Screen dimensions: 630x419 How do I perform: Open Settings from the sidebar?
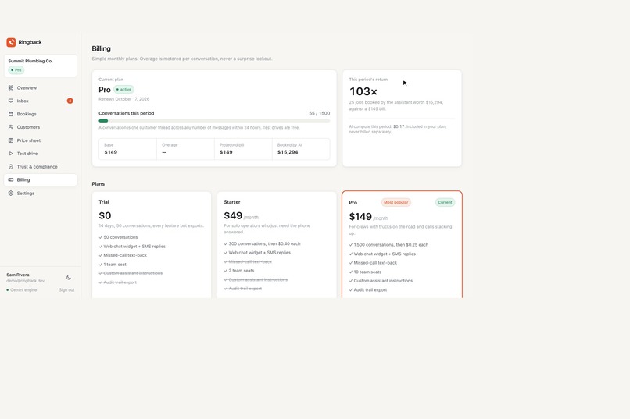click(40, 193)
